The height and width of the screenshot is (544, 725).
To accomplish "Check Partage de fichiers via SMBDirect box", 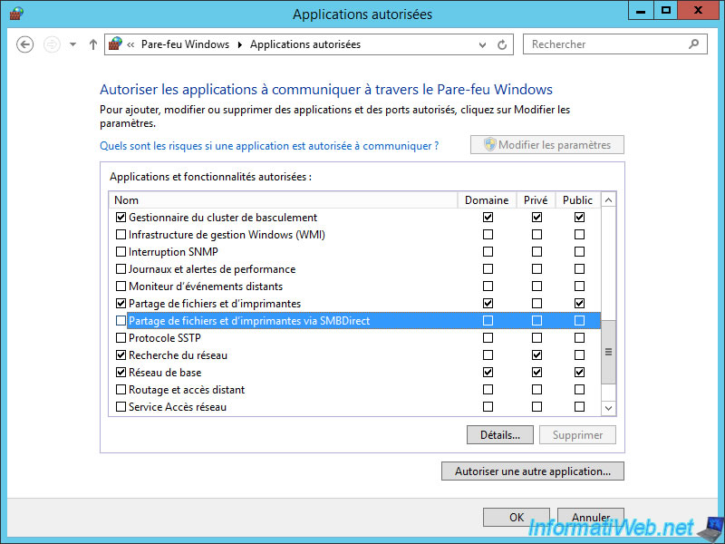I will coord(121,321).
